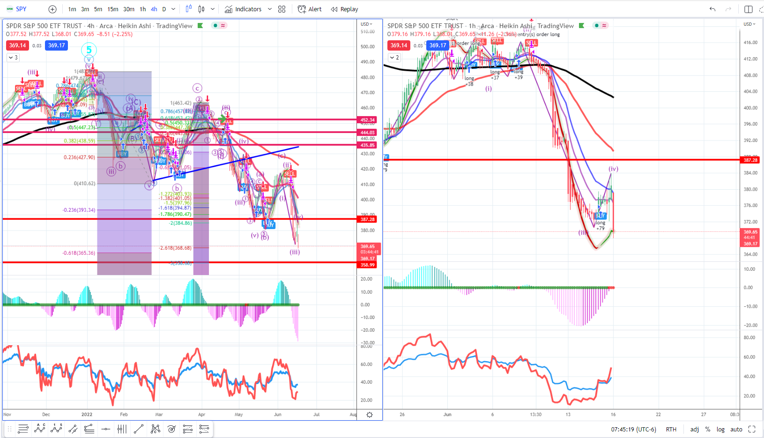764x438 pixels.
Task: Expand indicators legend showing 2 on right chart
Action: click(x=394, y=58)
